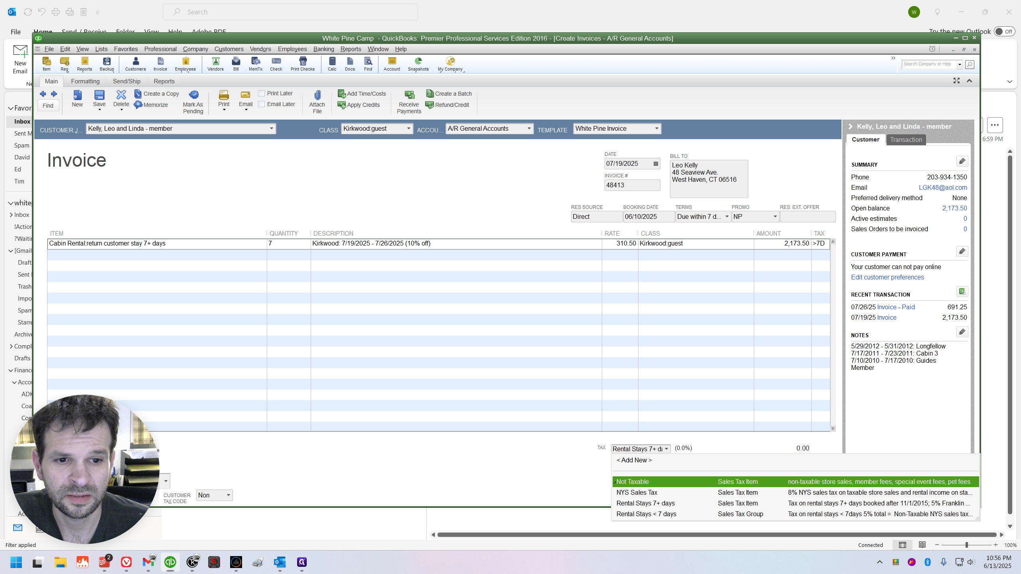Click the Vendors icon in icon bar
Image resolution: width=1021 pixels, height=574 pixels.
point(215,64)
